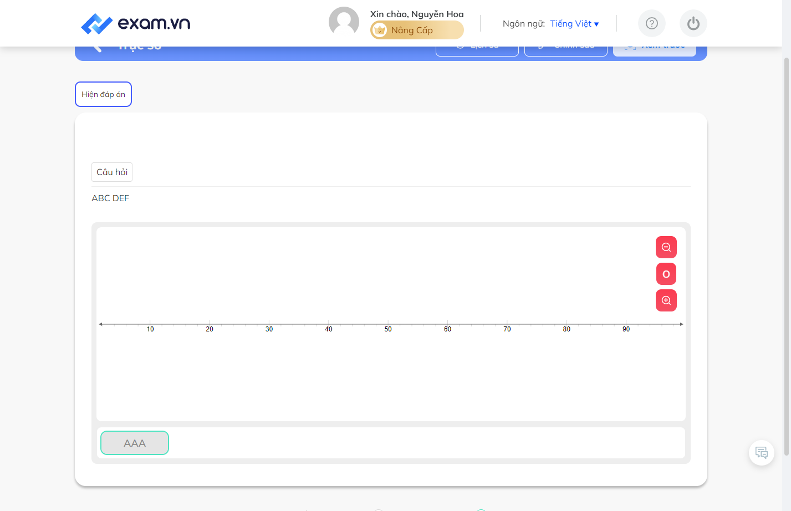Screen dimensions: 791x511
Task: Zoom out the number line
Action: coord(666,247)
